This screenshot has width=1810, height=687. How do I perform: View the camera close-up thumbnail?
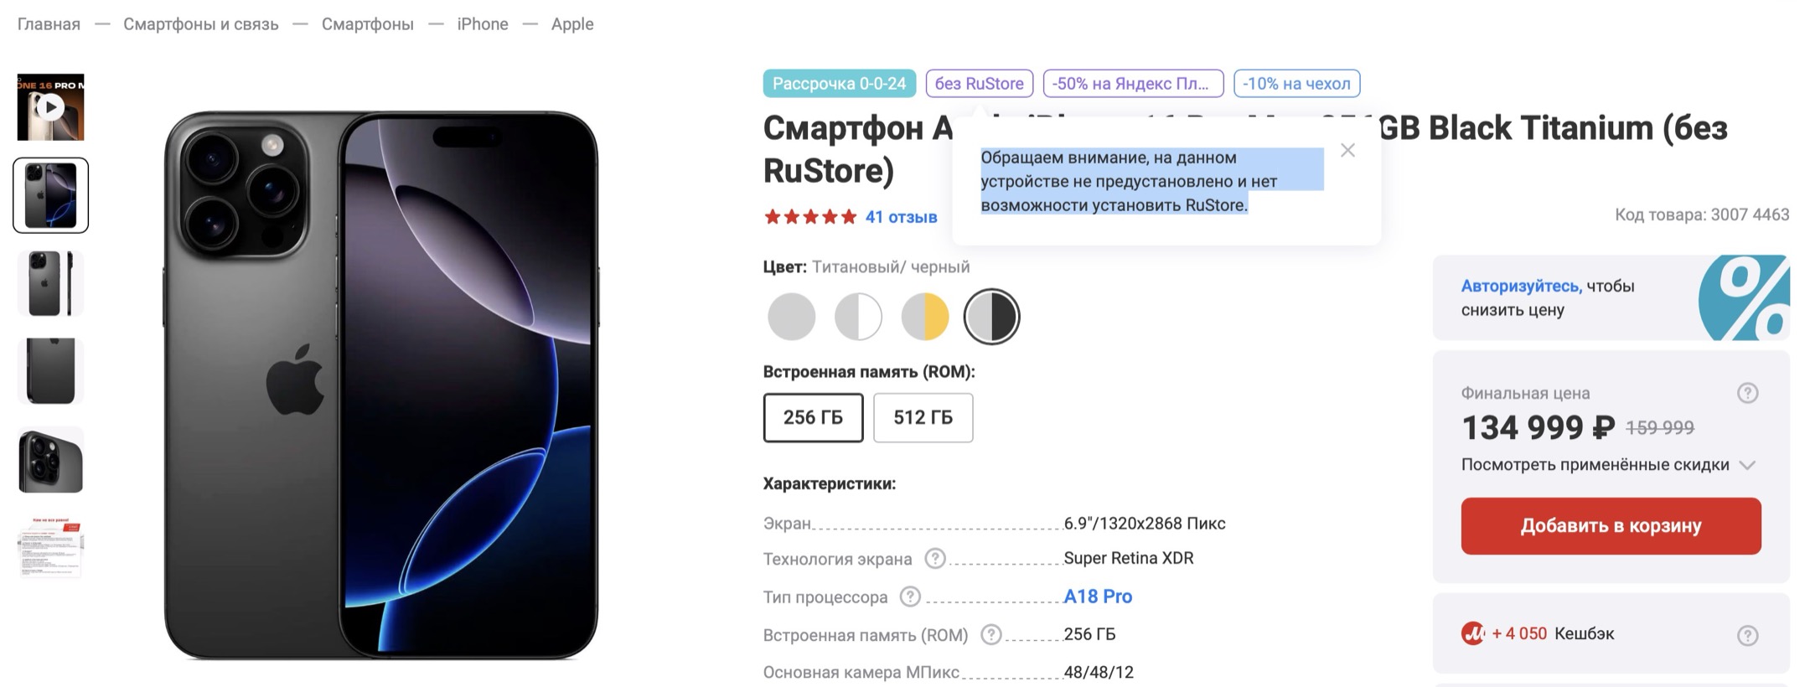[x=50, y=460]
